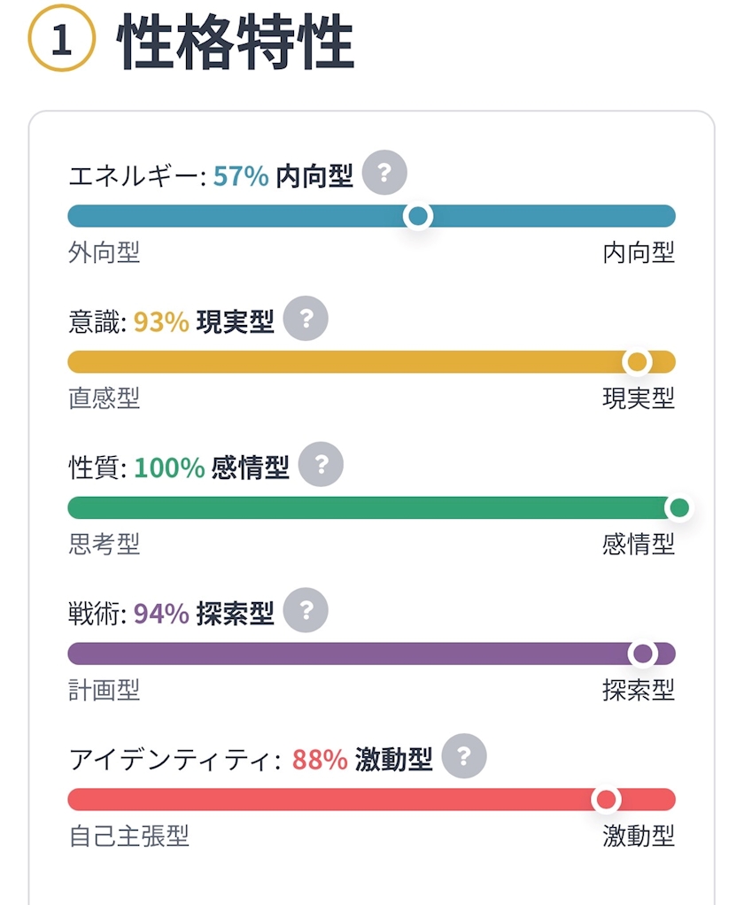Screen dimensions: 744x905
Task: Select the 外向型 label under blue bar
Action: (104, 252)
